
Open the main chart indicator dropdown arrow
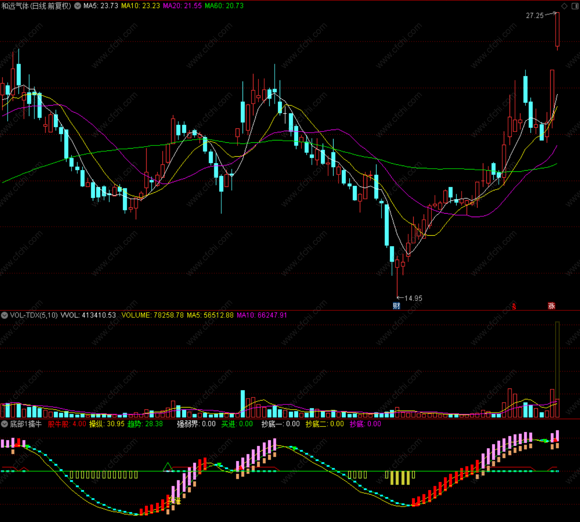tap(77, 6)
